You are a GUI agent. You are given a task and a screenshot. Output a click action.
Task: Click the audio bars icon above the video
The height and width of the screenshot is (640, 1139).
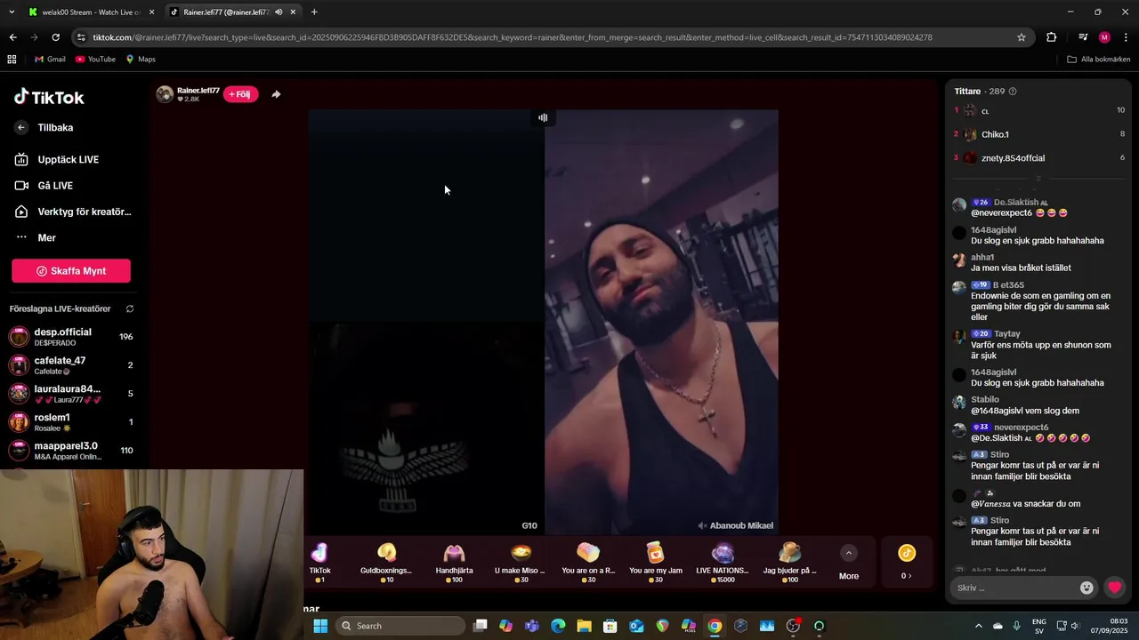pos(543,117)
